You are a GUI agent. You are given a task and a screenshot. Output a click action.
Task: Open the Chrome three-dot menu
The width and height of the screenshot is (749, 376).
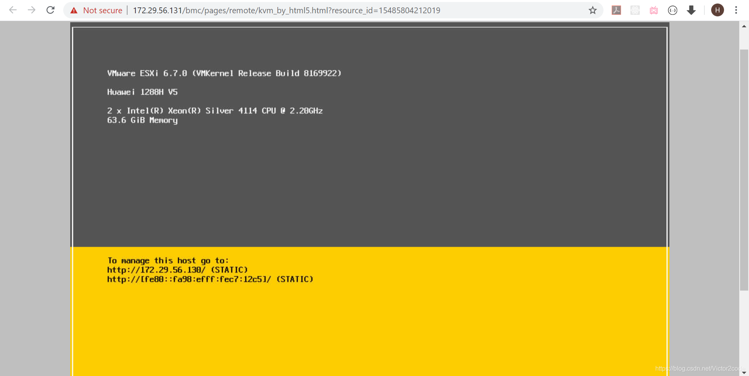click(x=736, y=10)
